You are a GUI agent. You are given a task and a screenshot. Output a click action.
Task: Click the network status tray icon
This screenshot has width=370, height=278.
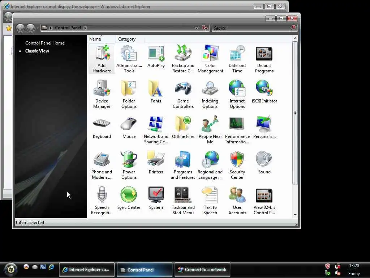pyautogui.click(x=337, y=266)
